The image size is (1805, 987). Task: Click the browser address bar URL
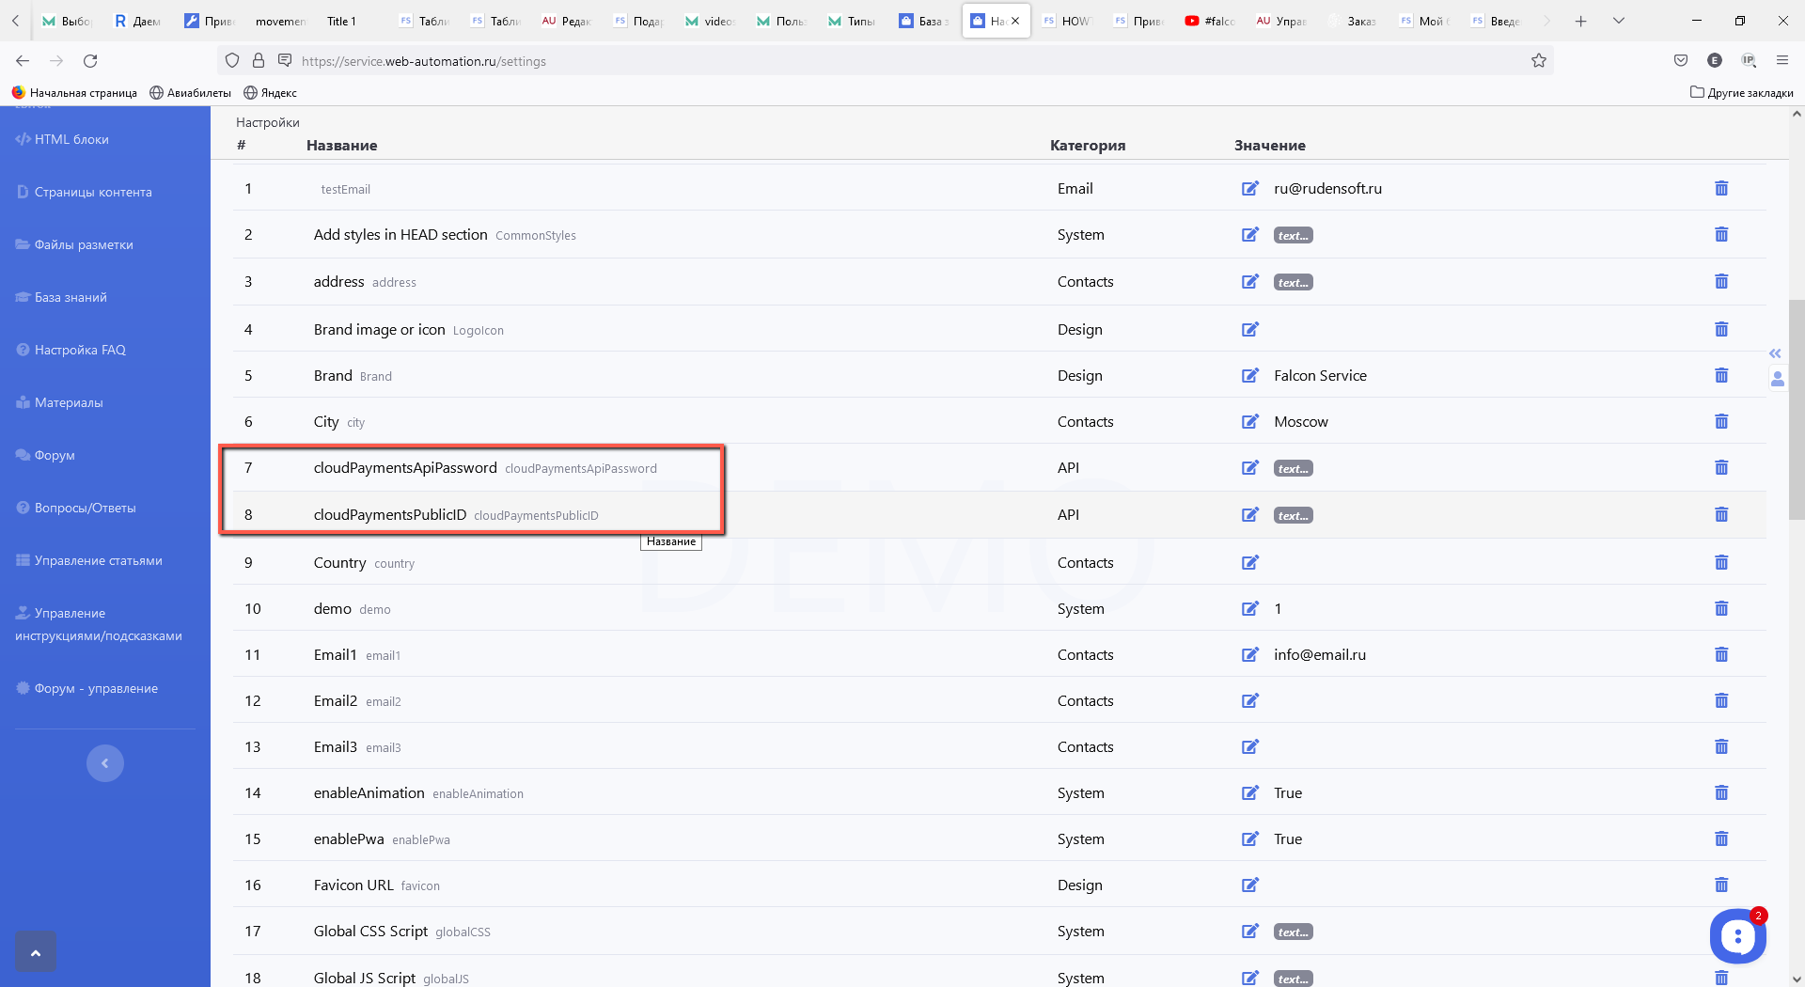coord(423,61)
